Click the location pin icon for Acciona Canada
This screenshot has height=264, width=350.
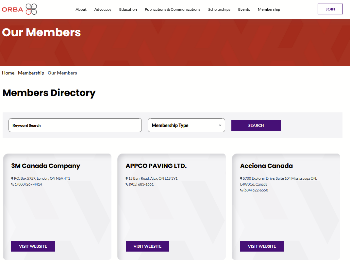[241, 178]
